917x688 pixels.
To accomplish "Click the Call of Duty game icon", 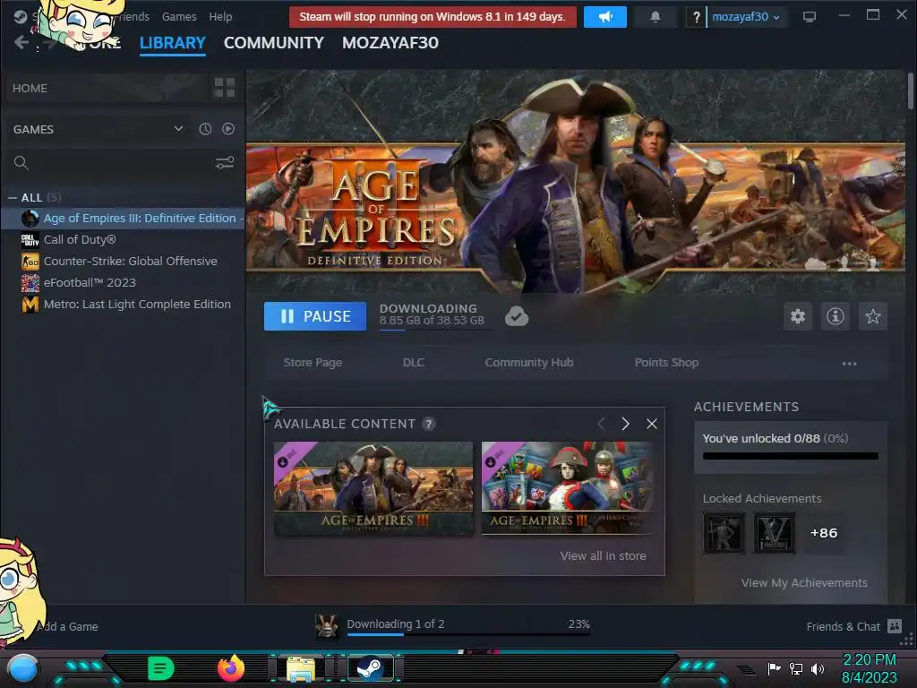I will coord(30,240).
